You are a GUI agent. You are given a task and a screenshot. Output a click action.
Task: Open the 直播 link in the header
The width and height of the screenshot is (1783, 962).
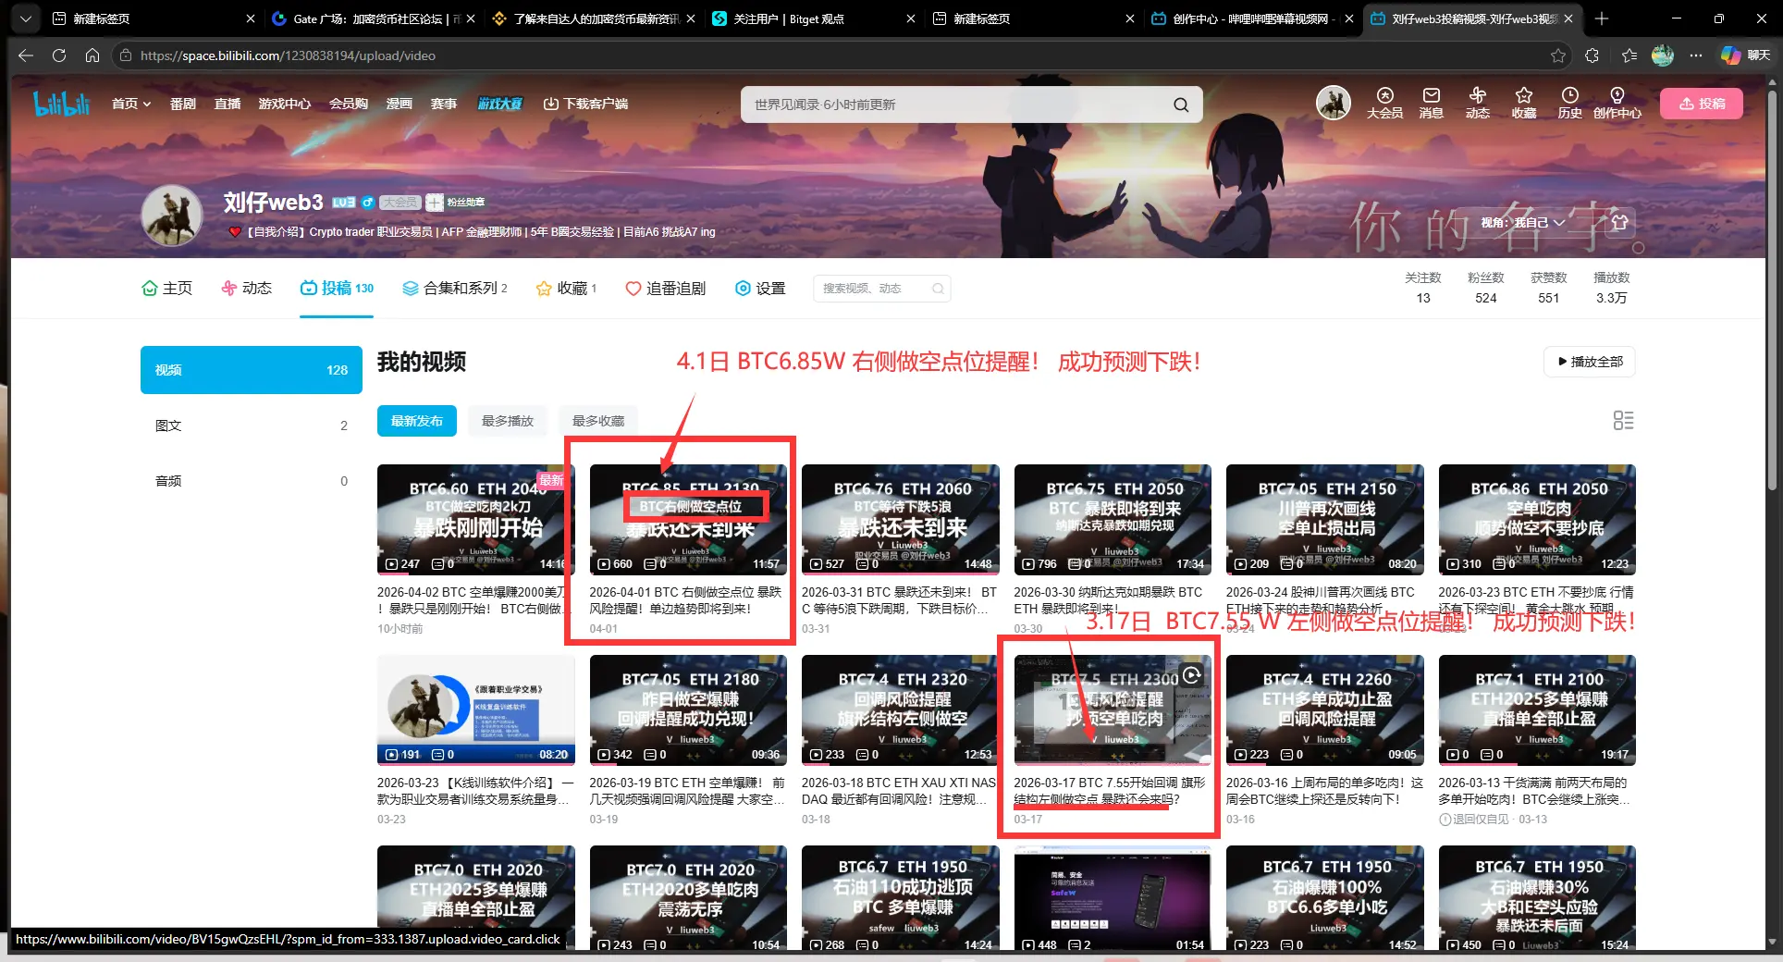227,104
